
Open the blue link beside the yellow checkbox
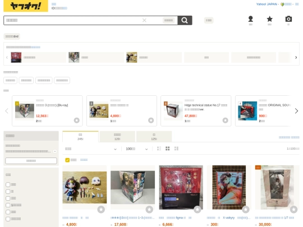(x=84, y=160)
